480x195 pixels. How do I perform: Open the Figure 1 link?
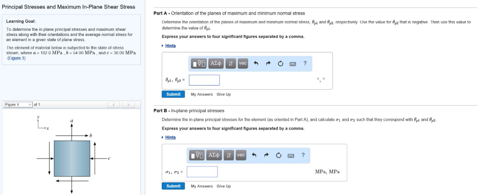click(x=16, y=58)
